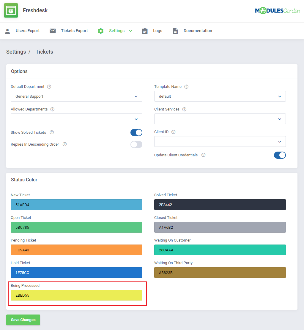Show help for Client ID
Screen dimensions: 304x330
click(174, 132)
